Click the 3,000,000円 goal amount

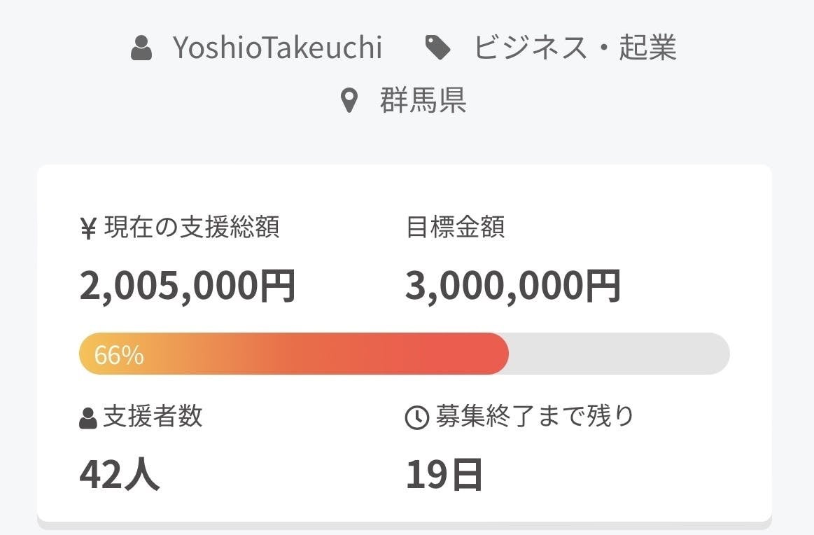[513, 286]
